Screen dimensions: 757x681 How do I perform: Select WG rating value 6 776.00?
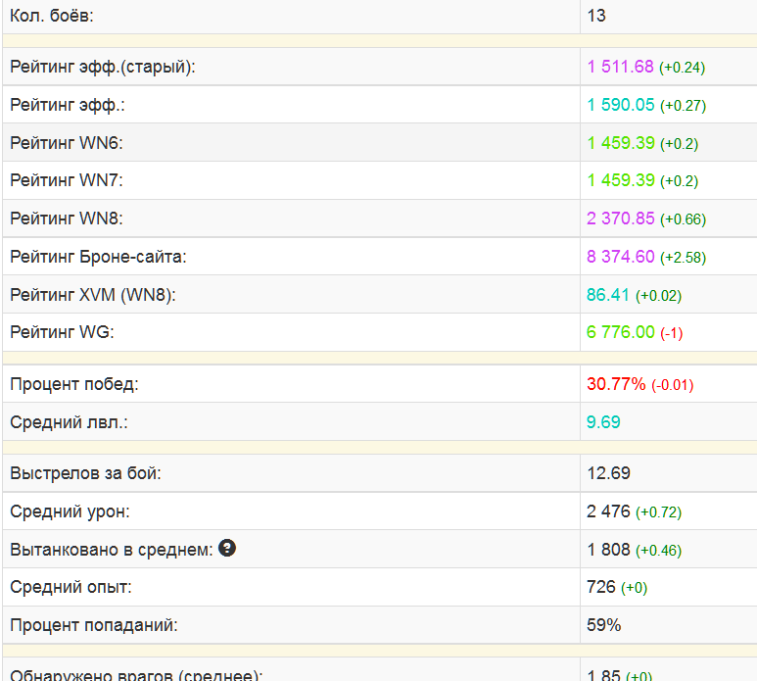(621, 332)
